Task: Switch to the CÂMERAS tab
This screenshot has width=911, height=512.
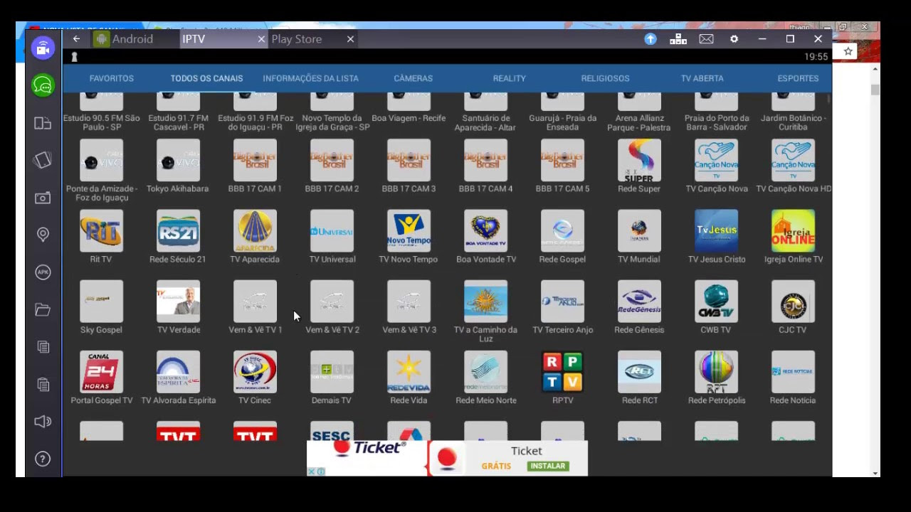Action: 414,78
